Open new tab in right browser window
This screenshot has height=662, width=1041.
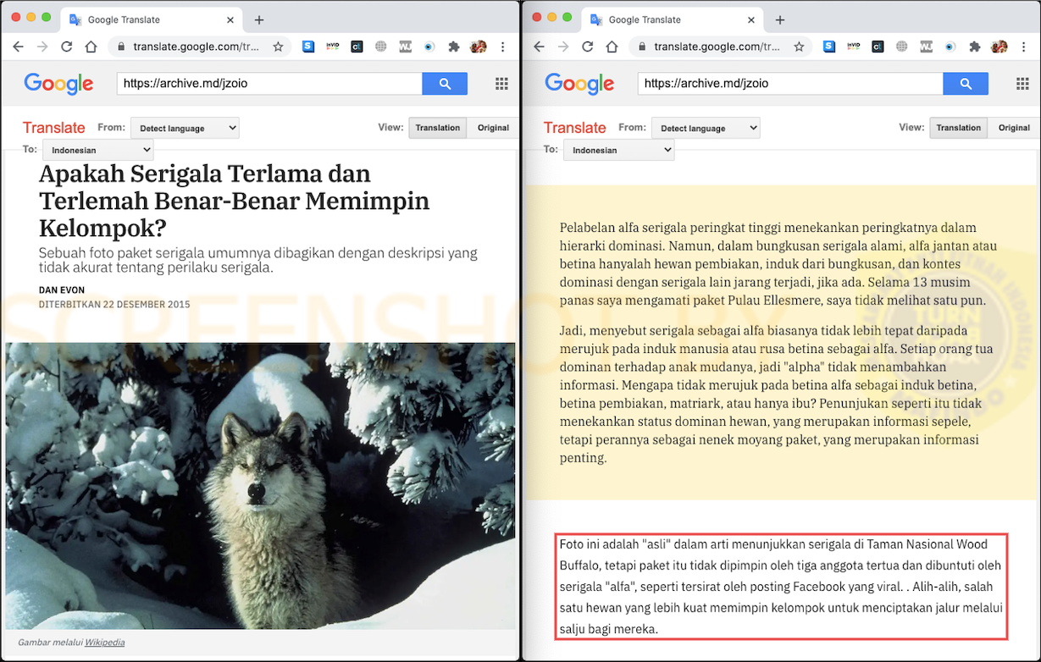780,19
